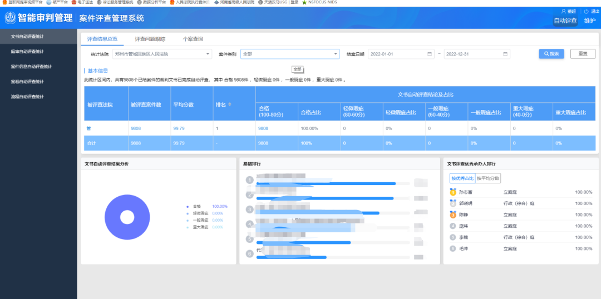Image resolution: width=601 pixels, height=299 pixels.
Task: Click the 退出 logout link
Action: (x=595, y=11)
